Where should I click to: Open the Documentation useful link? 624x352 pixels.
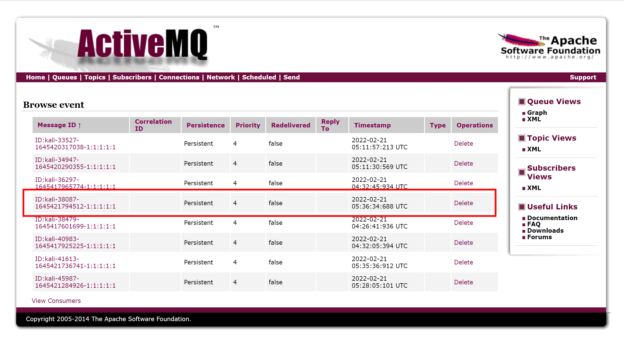(x=552, y=218)
